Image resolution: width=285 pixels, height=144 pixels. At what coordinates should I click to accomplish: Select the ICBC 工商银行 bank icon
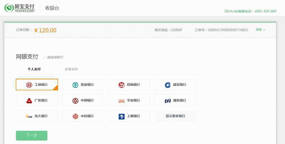pyautogui.click(x=29, y=85)
